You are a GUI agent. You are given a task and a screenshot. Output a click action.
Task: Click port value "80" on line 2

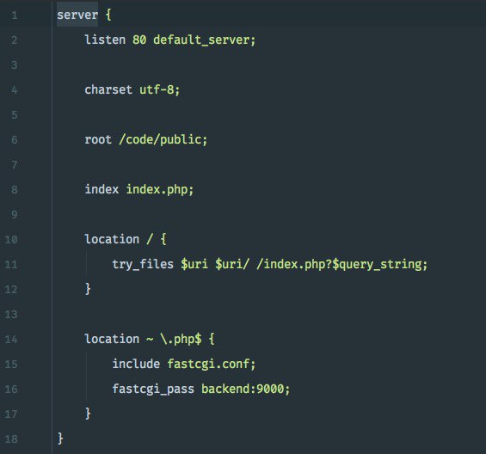(x=139, y=40)
